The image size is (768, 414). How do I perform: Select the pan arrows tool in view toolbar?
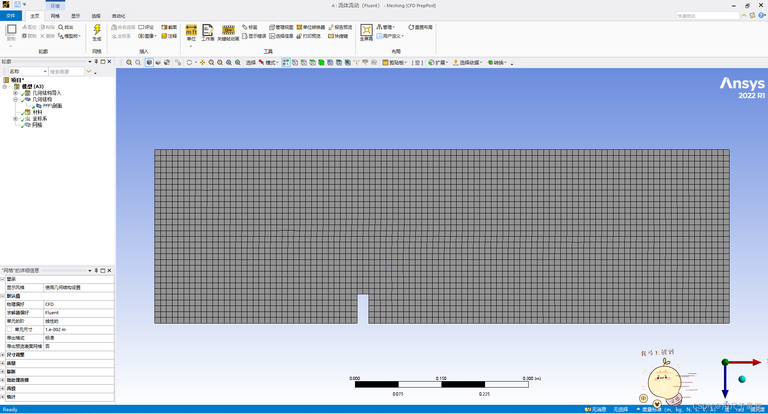(203, 62)
